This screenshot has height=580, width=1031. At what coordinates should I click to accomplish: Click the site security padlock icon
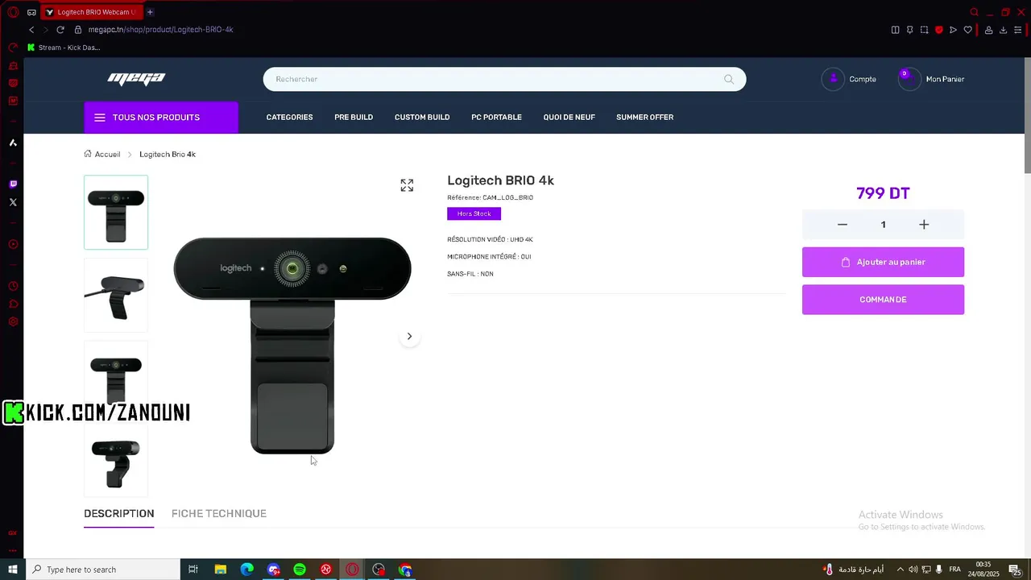pyautogui.click(x=78, y=30)
